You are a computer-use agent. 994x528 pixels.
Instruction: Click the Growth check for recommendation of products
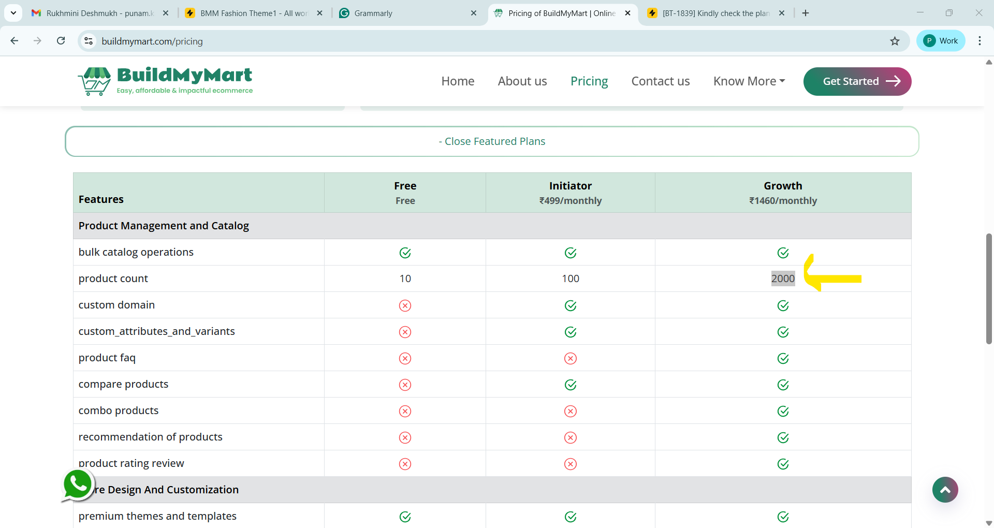[x=783, y=437]
